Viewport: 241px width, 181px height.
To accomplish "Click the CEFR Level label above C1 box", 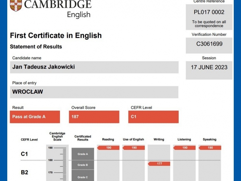I will (x=141, y=108).
